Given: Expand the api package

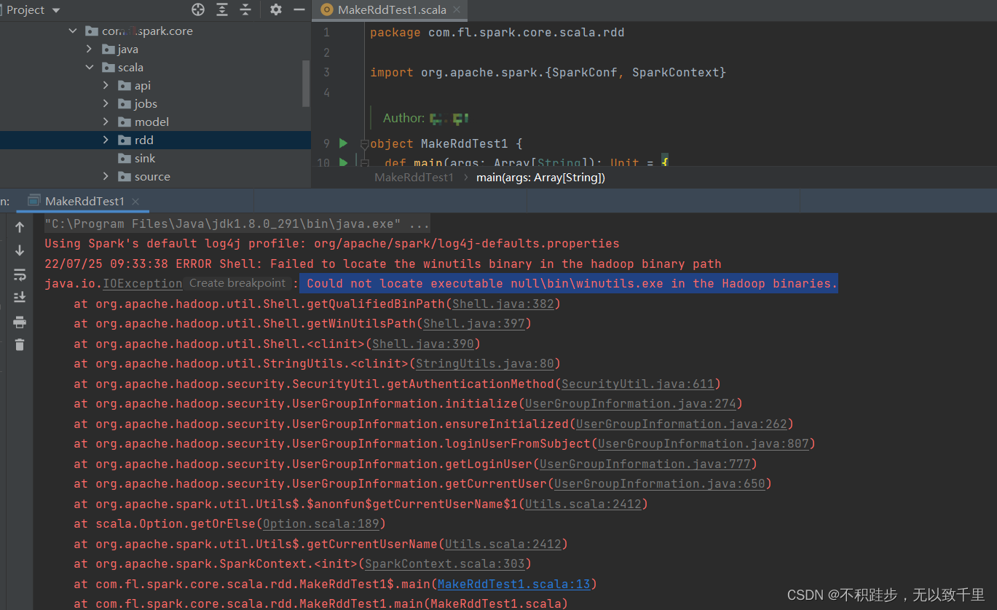Looking at the screenshot, I should pos(106,86).
